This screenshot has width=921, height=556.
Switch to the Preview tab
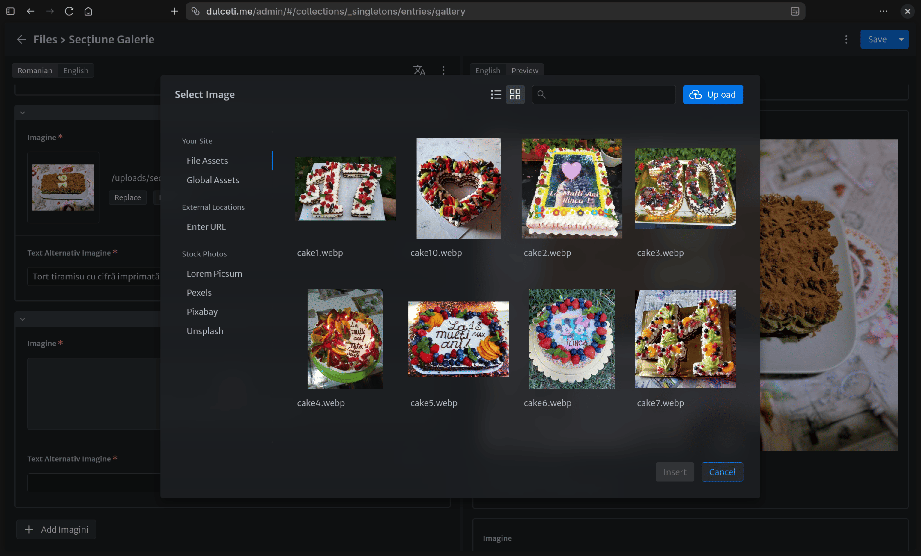524,70
